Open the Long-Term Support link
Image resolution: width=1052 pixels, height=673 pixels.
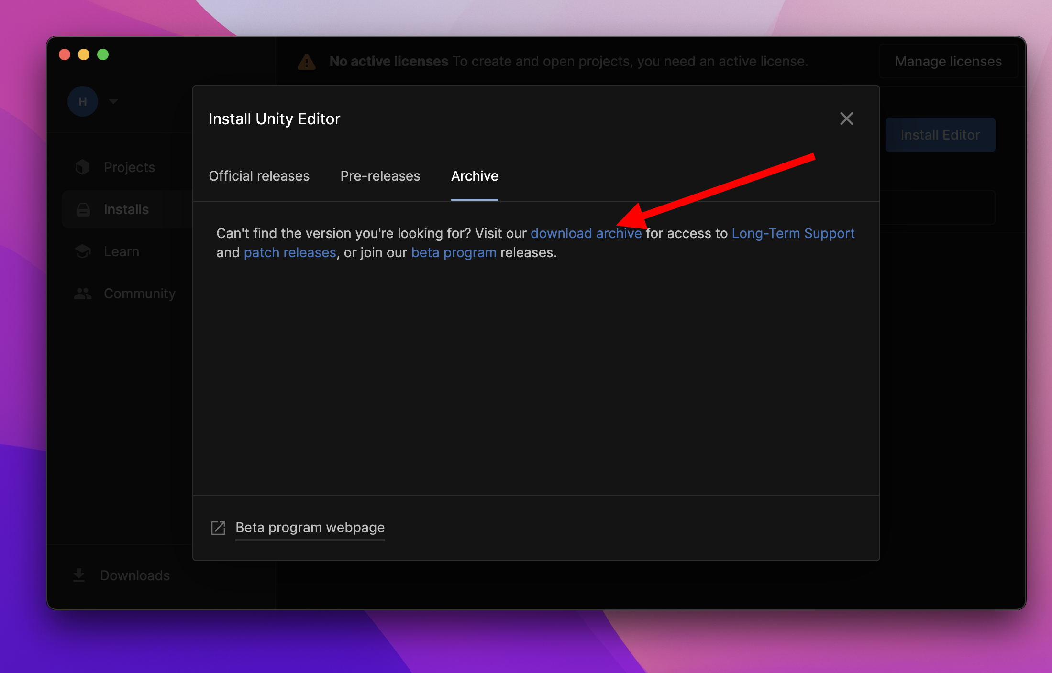pos(793,233)
